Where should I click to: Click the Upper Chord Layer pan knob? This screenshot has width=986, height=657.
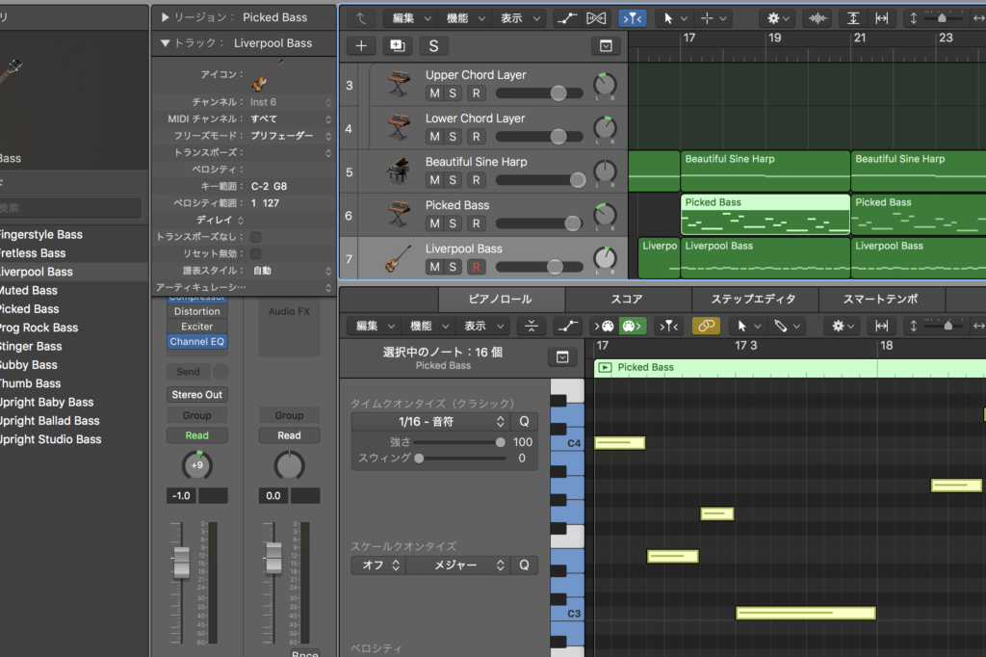pyautogui.click(x=605, y=85)
